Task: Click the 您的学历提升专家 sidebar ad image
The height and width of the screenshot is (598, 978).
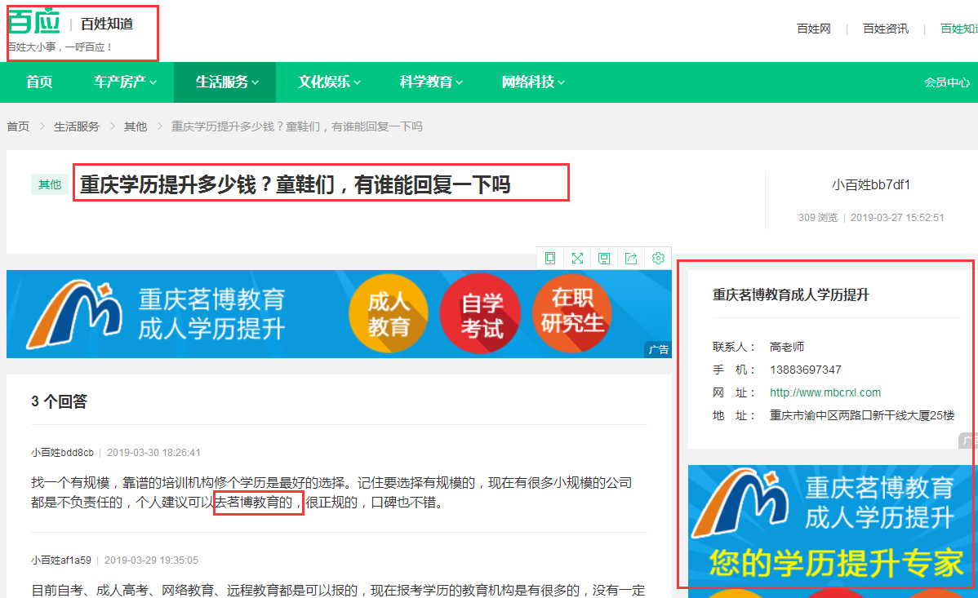Action: 833,531
